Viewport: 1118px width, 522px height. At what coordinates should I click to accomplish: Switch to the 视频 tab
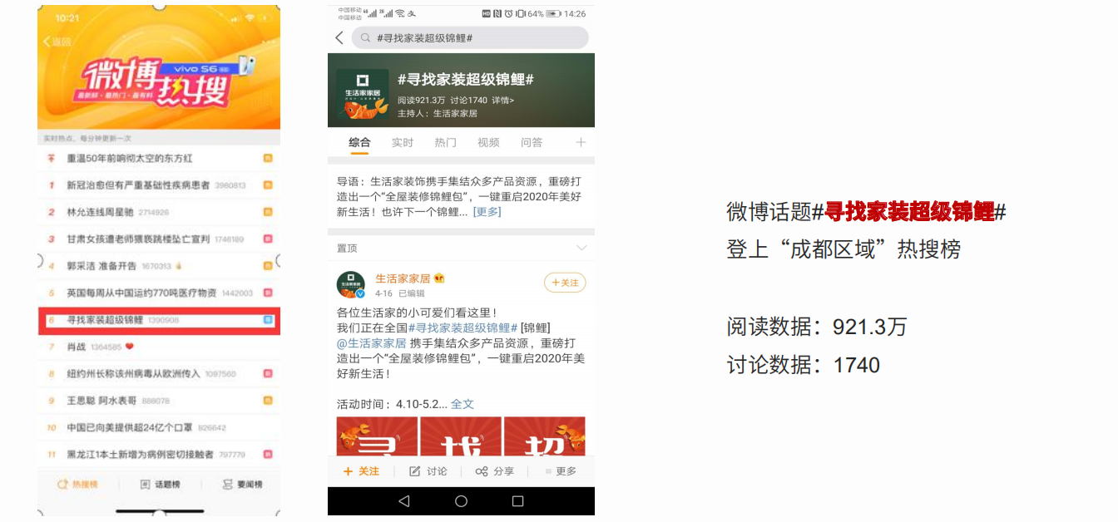click(x=488, y=143)
